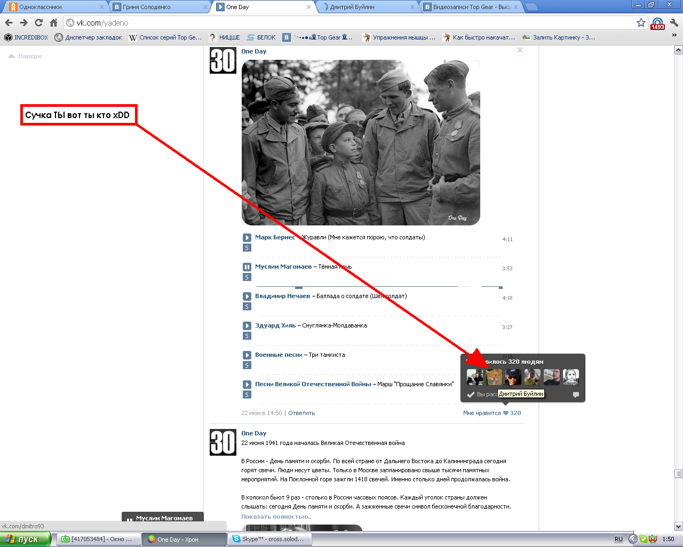Open the extension icon showing 1493
The image size is (683, 547).
coord(657,24)
